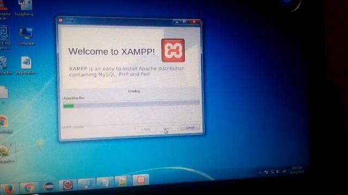348x195 pixels.
Task: Click the greyed-out Back button
Action: click(146, 129)
